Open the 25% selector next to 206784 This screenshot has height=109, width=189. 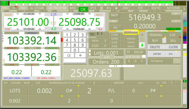point(171,54)
